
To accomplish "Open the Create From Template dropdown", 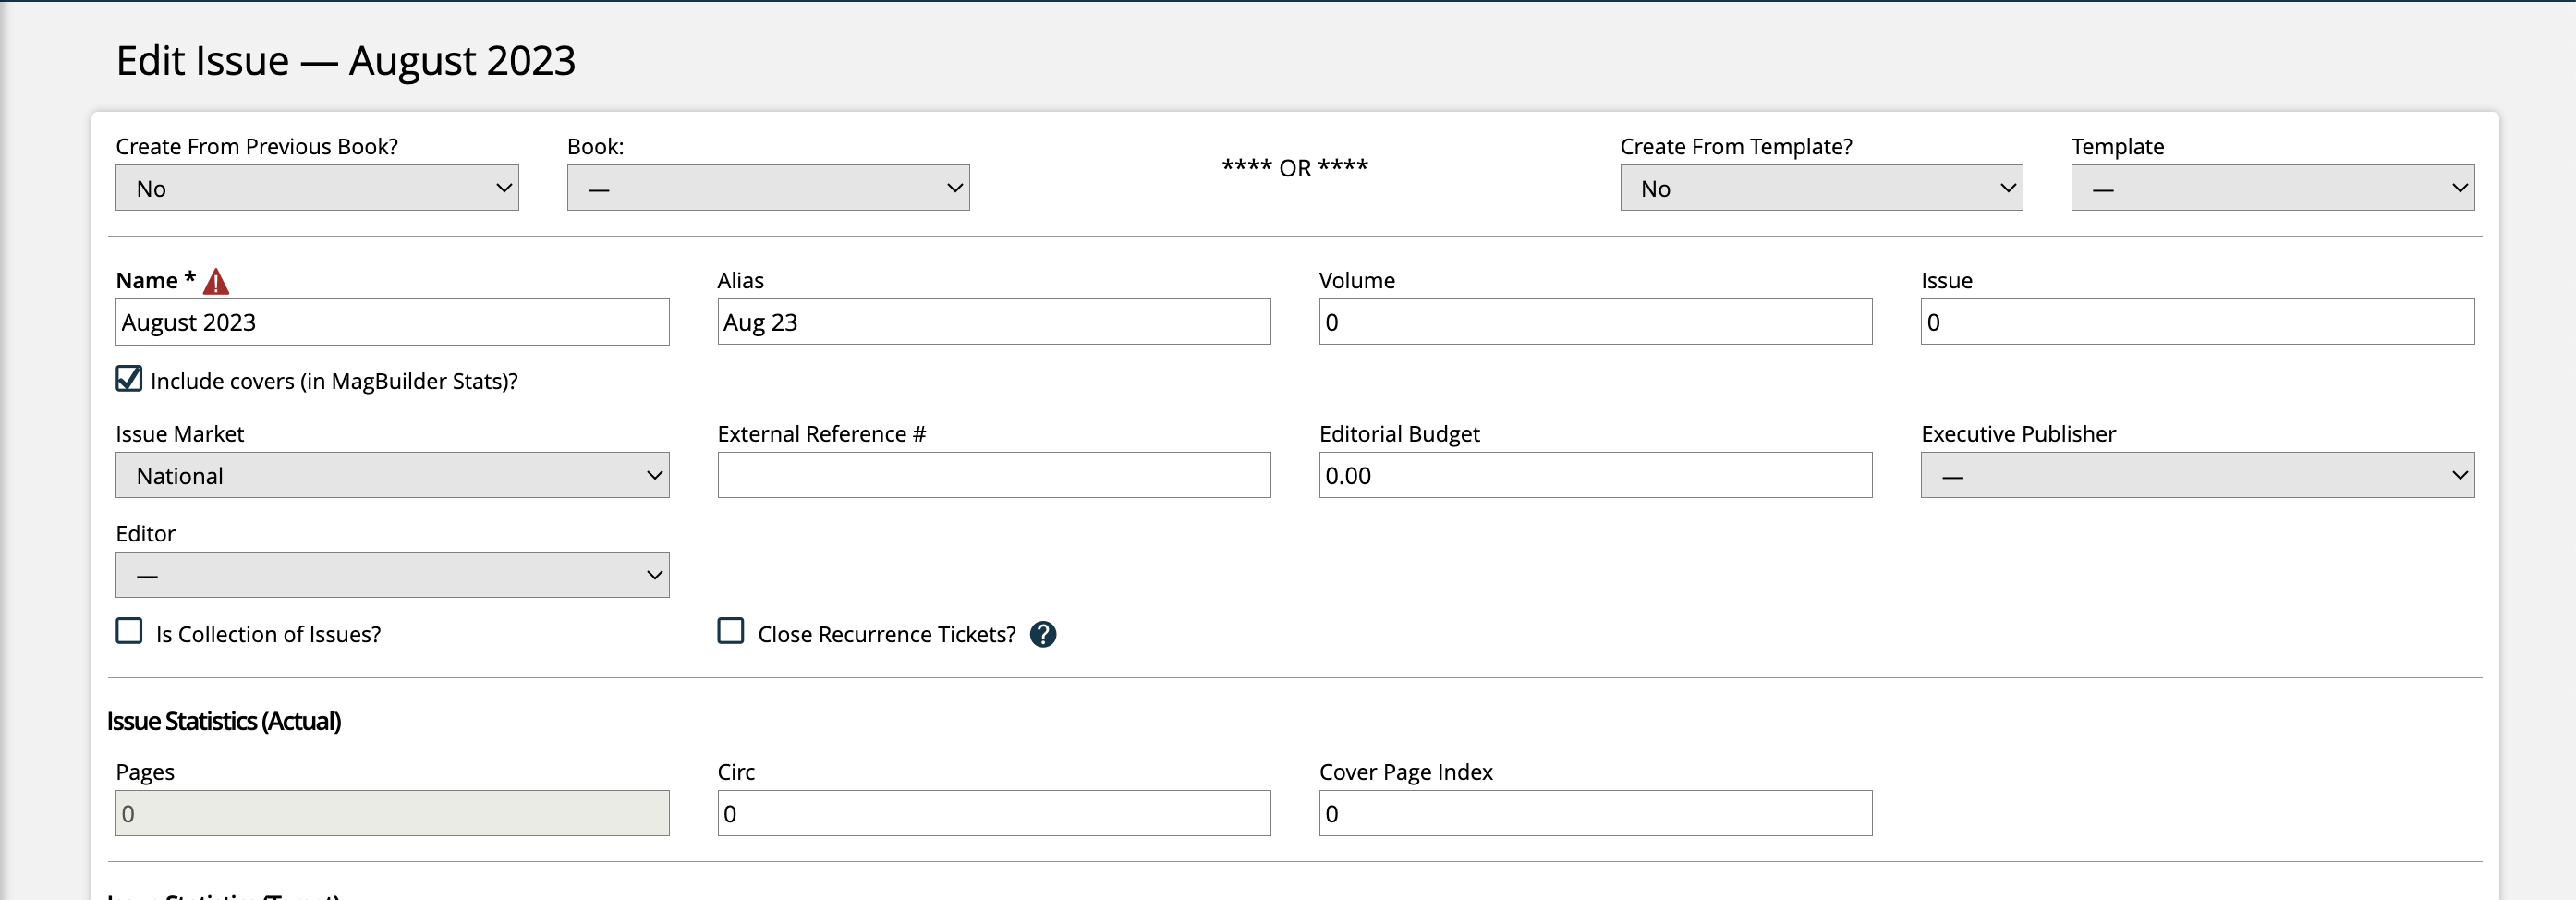I will point(1820,188).
